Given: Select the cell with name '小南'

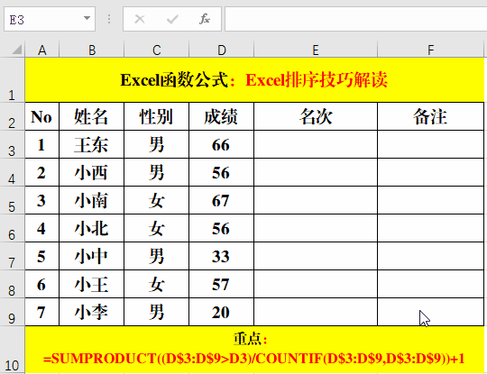Looking at the screenshot, I should (x=92, y=200).
